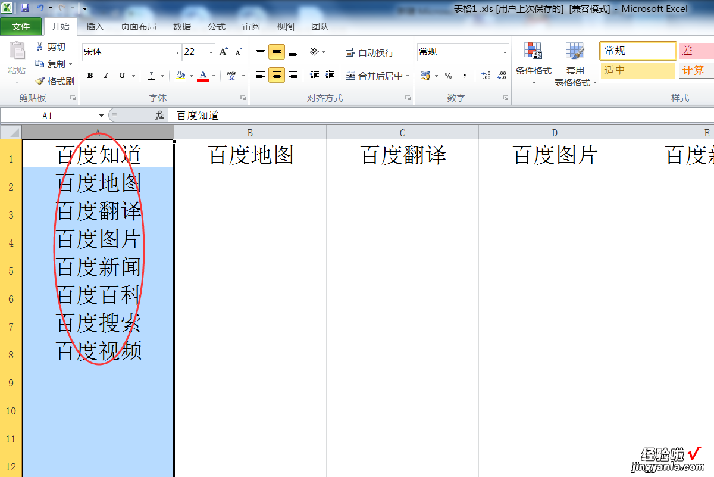
Task: Open Conditional Formatting (条件格式)
Action: [534, 63]
